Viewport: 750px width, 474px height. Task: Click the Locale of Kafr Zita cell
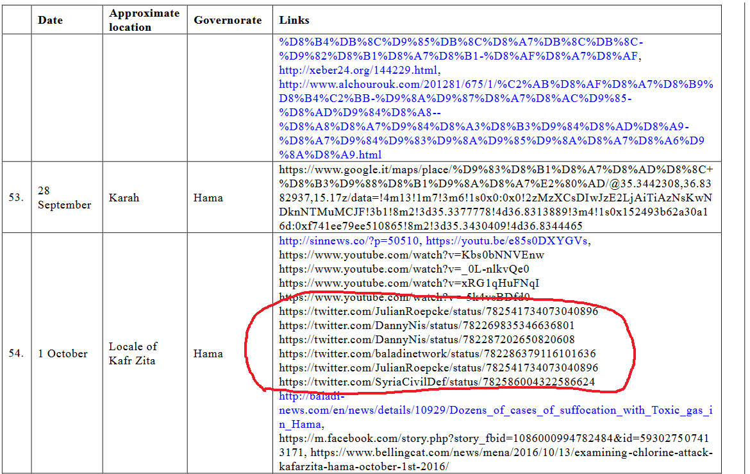point(133,353)
